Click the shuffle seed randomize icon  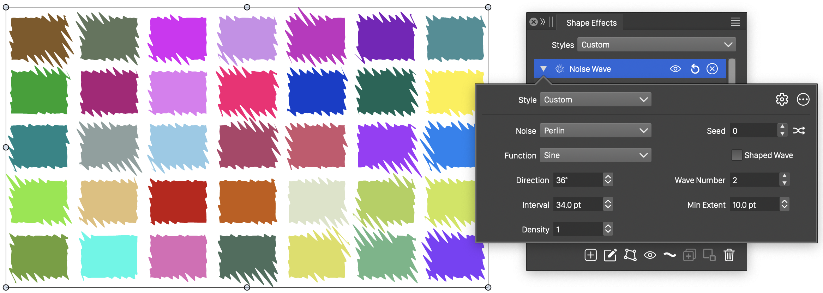(799, 131)
